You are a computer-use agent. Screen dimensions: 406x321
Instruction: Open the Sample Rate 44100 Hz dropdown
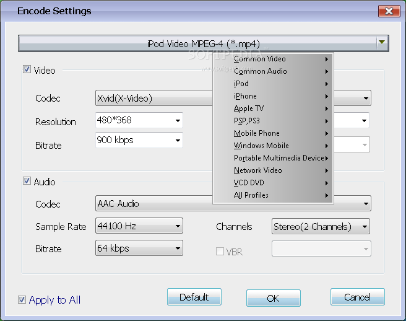click(x=139, y=226)
